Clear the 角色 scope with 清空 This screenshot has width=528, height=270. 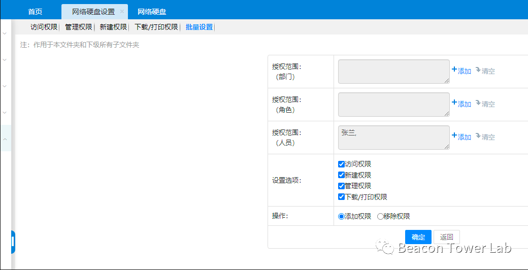(x=485, y=104)
